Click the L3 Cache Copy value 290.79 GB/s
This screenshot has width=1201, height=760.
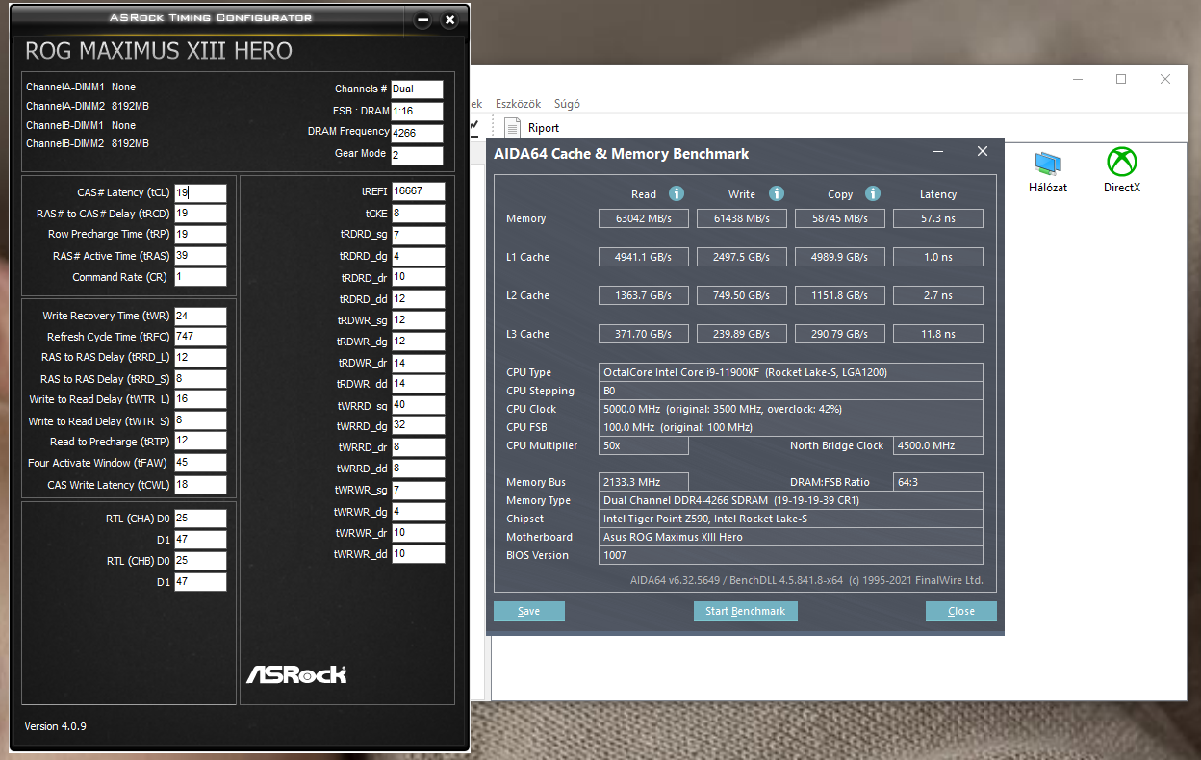(840, 334)
